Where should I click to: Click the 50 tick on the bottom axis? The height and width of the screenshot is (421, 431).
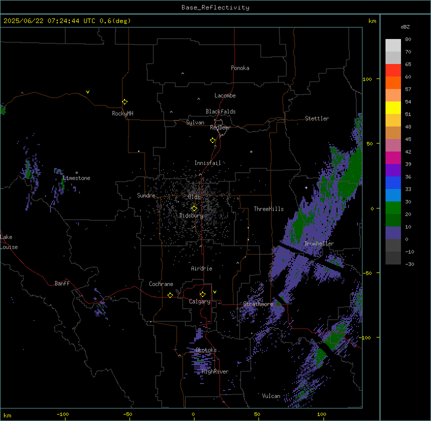[x=257, y=414]
